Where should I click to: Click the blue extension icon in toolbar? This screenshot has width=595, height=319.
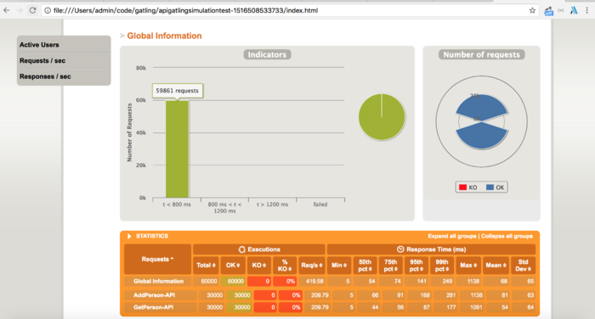coord(549,11)
